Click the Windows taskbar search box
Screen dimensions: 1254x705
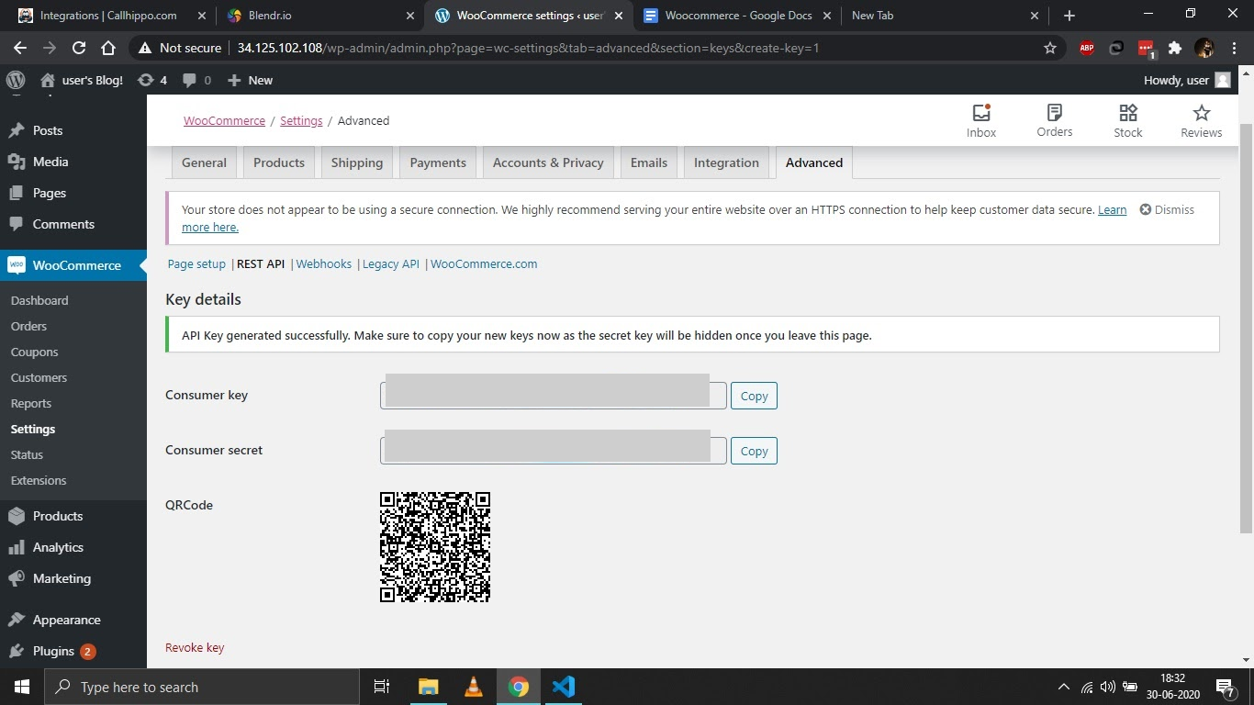(201, 687)
